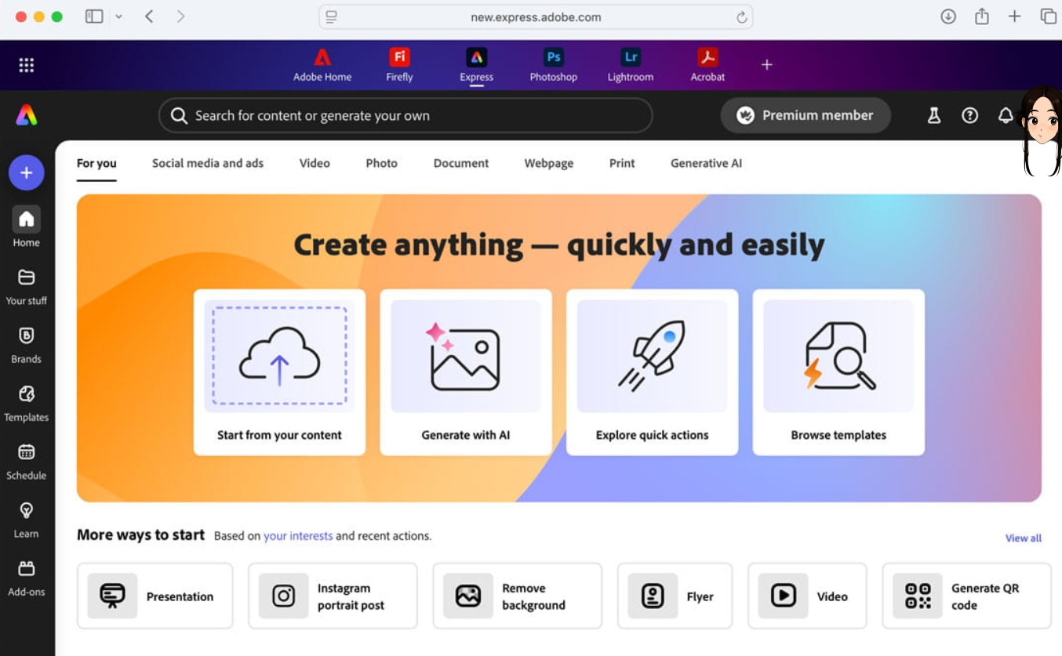Viewport: 1062px width, 656px height.
Task: Launch Photoshop from the app bar
Action: click(553, 66)
